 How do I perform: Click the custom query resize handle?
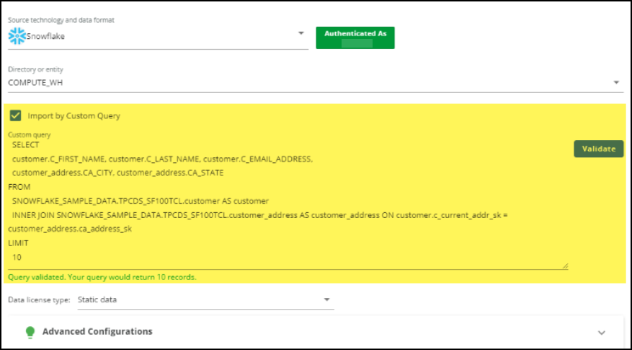coord(565,266)
